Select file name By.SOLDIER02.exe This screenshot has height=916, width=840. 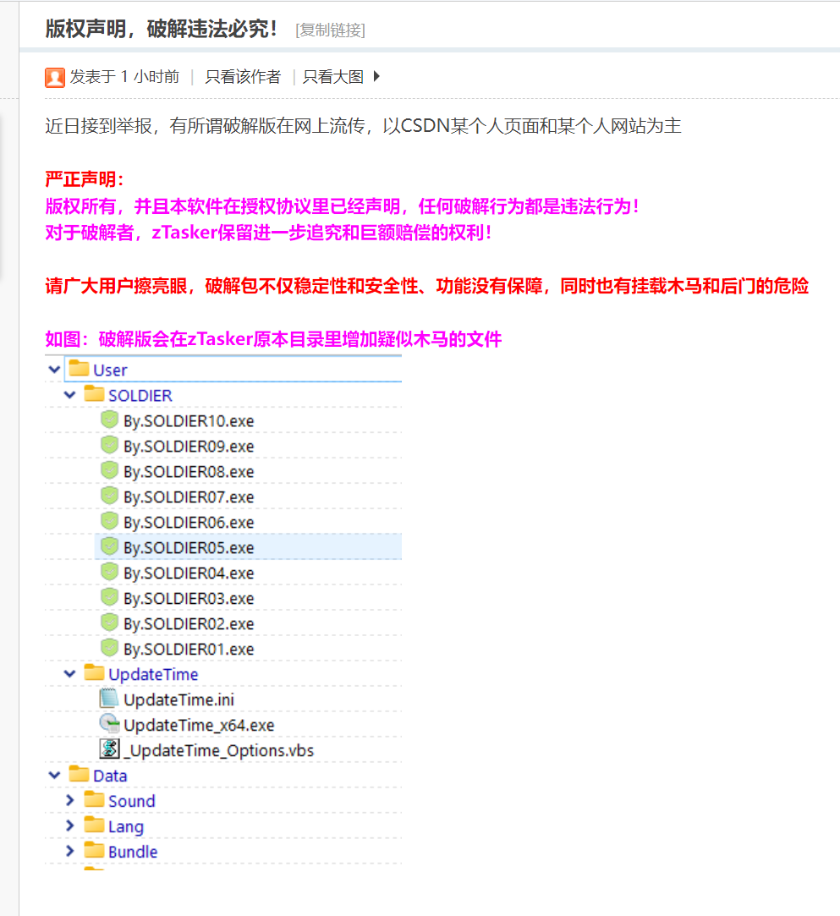(189, 624)
